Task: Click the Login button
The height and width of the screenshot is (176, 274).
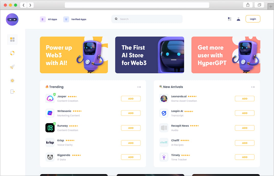Action: point(253,19)
